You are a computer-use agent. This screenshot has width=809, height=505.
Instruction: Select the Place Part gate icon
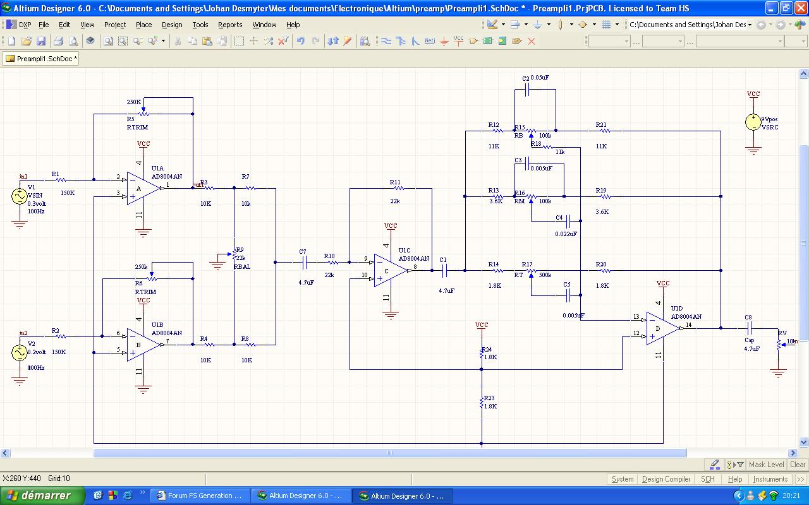point(473,41)
